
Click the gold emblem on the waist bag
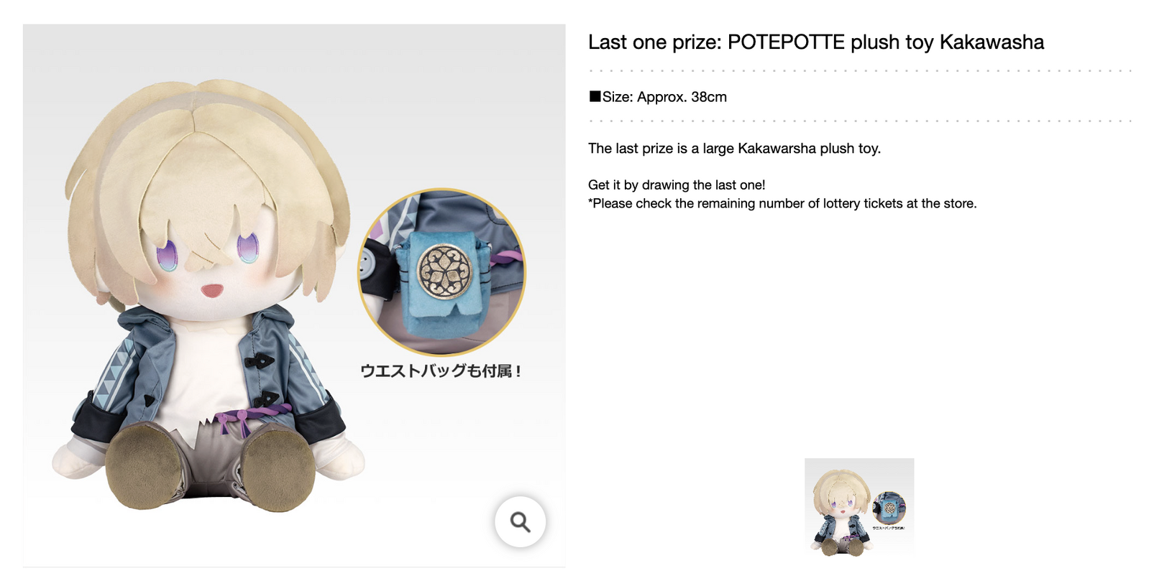click(440, 272)
